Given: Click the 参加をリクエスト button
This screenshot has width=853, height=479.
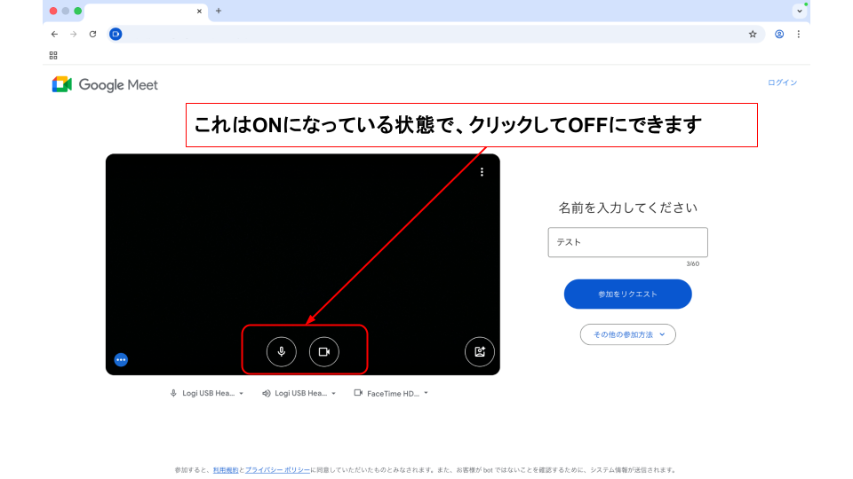Looking at the screenshot, I should coord(627,294).
